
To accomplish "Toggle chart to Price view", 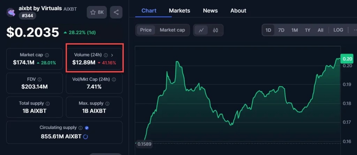I will 146,30.
